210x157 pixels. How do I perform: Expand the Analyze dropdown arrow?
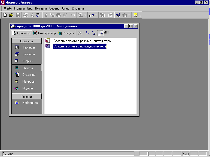[x=96, y=15]
